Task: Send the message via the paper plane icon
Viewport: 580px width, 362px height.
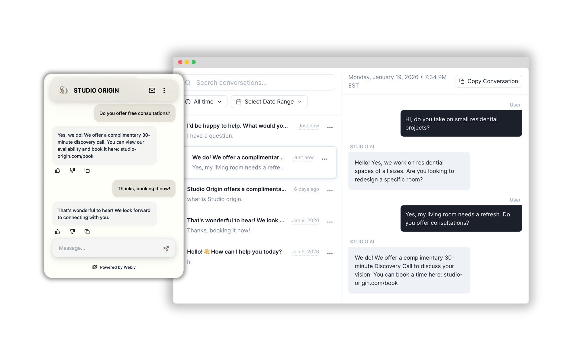Action: click(x=166, y=248)
